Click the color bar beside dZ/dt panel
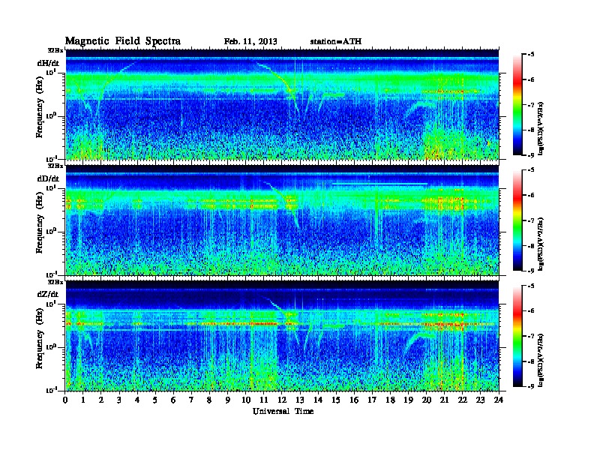The image size is (594, 459). (517, 336)
